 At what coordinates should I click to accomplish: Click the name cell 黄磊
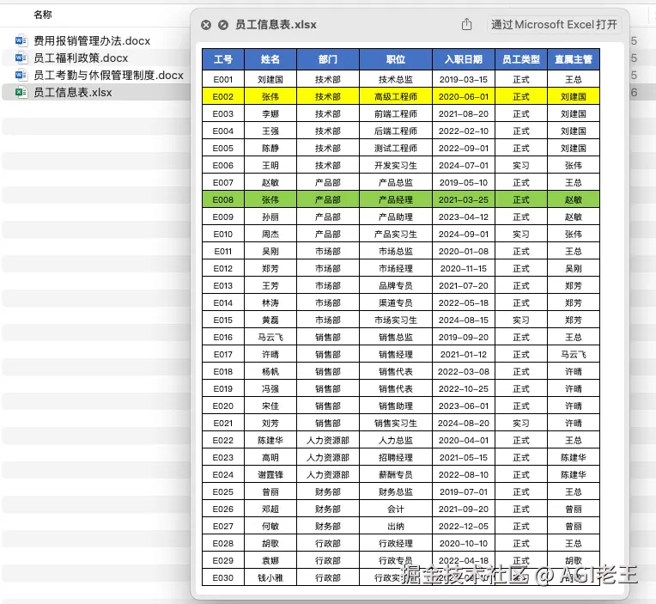tap(270, 320)
